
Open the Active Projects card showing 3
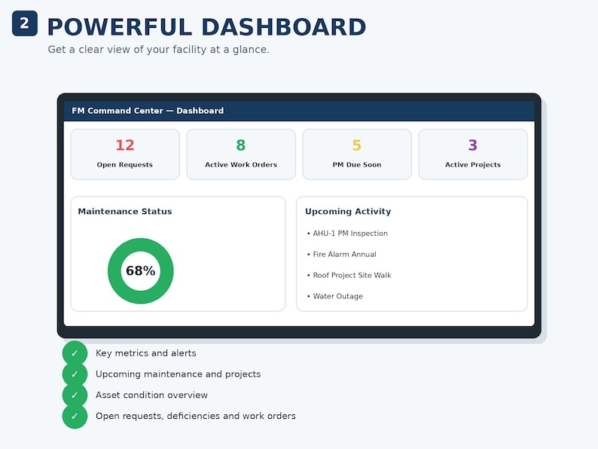[473, 154]
